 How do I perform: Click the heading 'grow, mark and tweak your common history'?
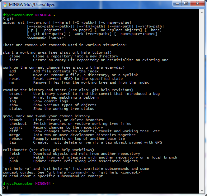(x=46, y=116)
